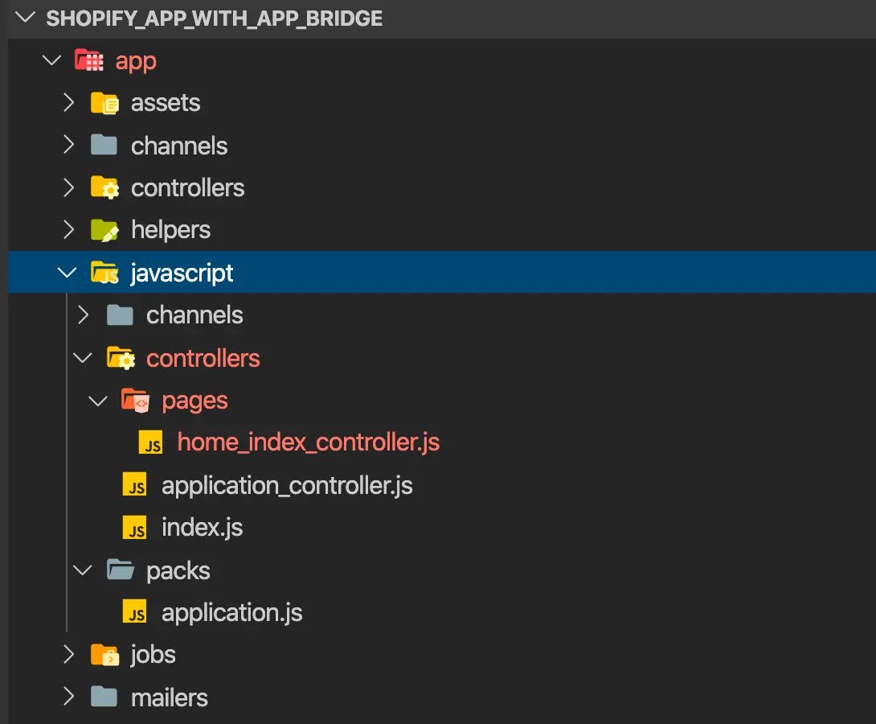The width and height of the screenshot is (876, 724).
Task: Select the application.js file under packs
Action: (x=231, y=612)
